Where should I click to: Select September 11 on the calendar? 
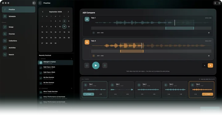click(x=64, y=27)
